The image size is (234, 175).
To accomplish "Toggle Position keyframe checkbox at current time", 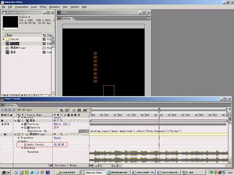I will [5, 124].
